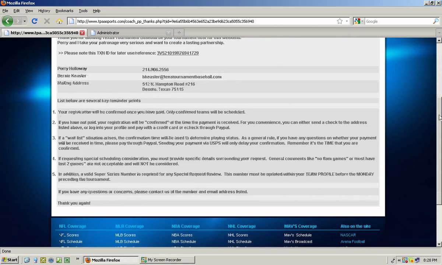The width and height of the screenshot is (442, 265).
Task: Click the green clock Quick Launch icon
Action: (x=43, y=260)
